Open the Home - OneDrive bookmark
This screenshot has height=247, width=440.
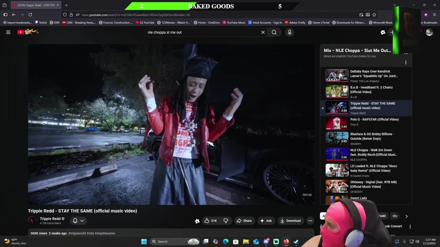point(207,23)
